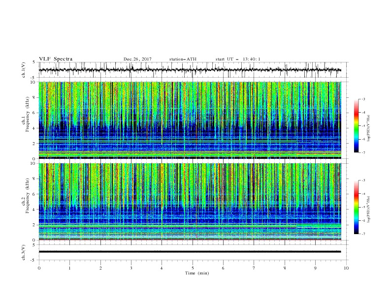The height and width of the screenshot is (301, 390).
Task: Select the date "Dec. 26, 2017"
Action: [x=137, y=59]
